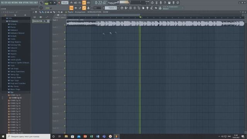Open the mixer view icon

[135, 8]
